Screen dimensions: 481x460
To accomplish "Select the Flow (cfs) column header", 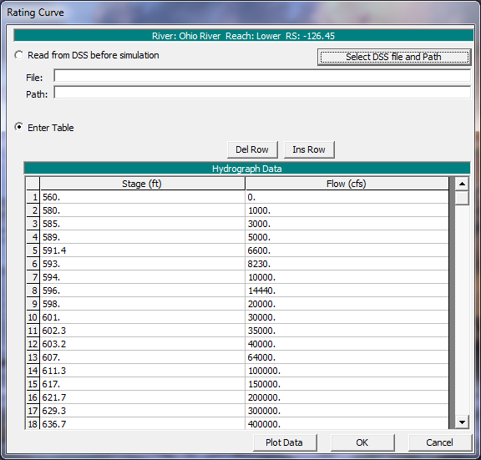I will point(347,184).
